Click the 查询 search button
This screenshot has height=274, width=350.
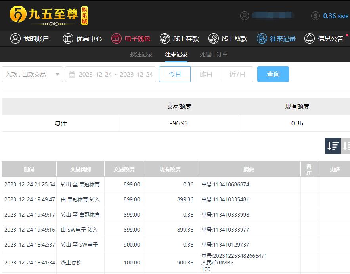273,74
